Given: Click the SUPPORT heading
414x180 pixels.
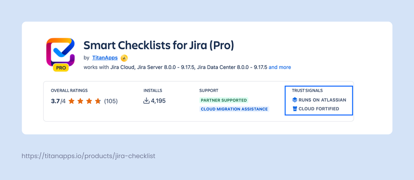Looking at the screenshot, I should pos(209,90).
